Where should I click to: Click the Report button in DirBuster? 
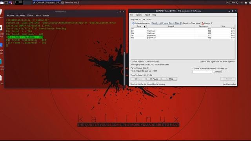point(228,79)
